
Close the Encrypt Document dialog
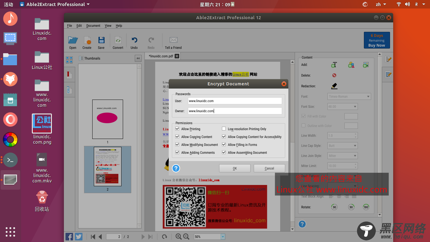(x=284, y=84)
